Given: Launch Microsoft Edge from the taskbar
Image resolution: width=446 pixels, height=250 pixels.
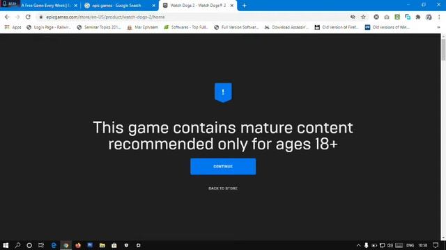Looking at the screenshot, I should [x=54, y=245].
